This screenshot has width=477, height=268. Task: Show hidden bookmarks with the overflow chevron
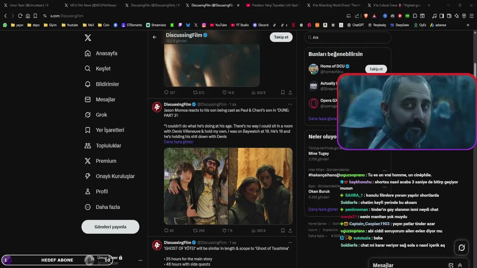(x=468, y=25)
